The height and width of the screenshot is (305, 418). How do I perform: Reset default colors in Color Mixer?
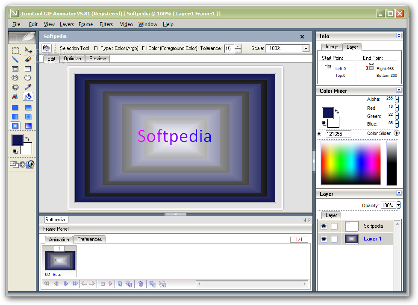click(324, 123)
